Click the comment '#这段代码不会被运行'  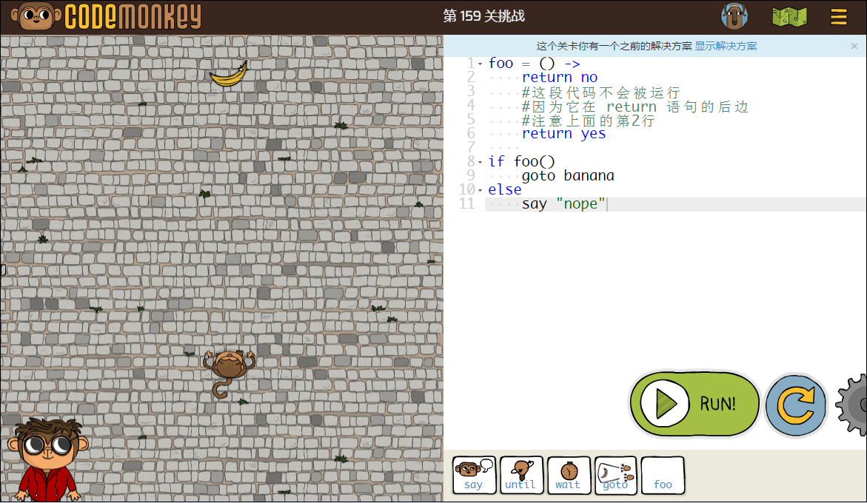(x=600, y=92)
